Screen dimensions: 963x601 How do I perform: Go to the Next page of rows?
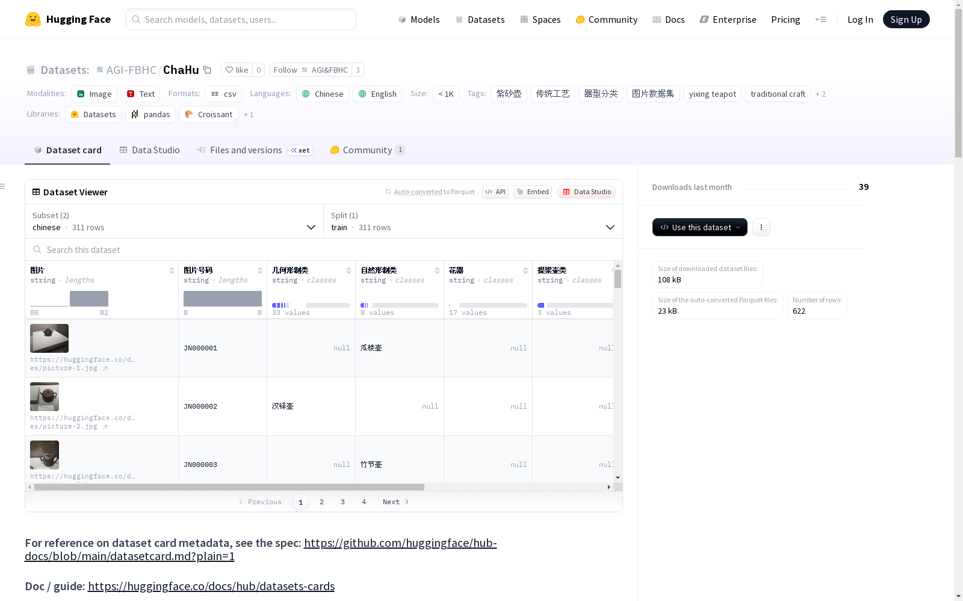(395, 502)
